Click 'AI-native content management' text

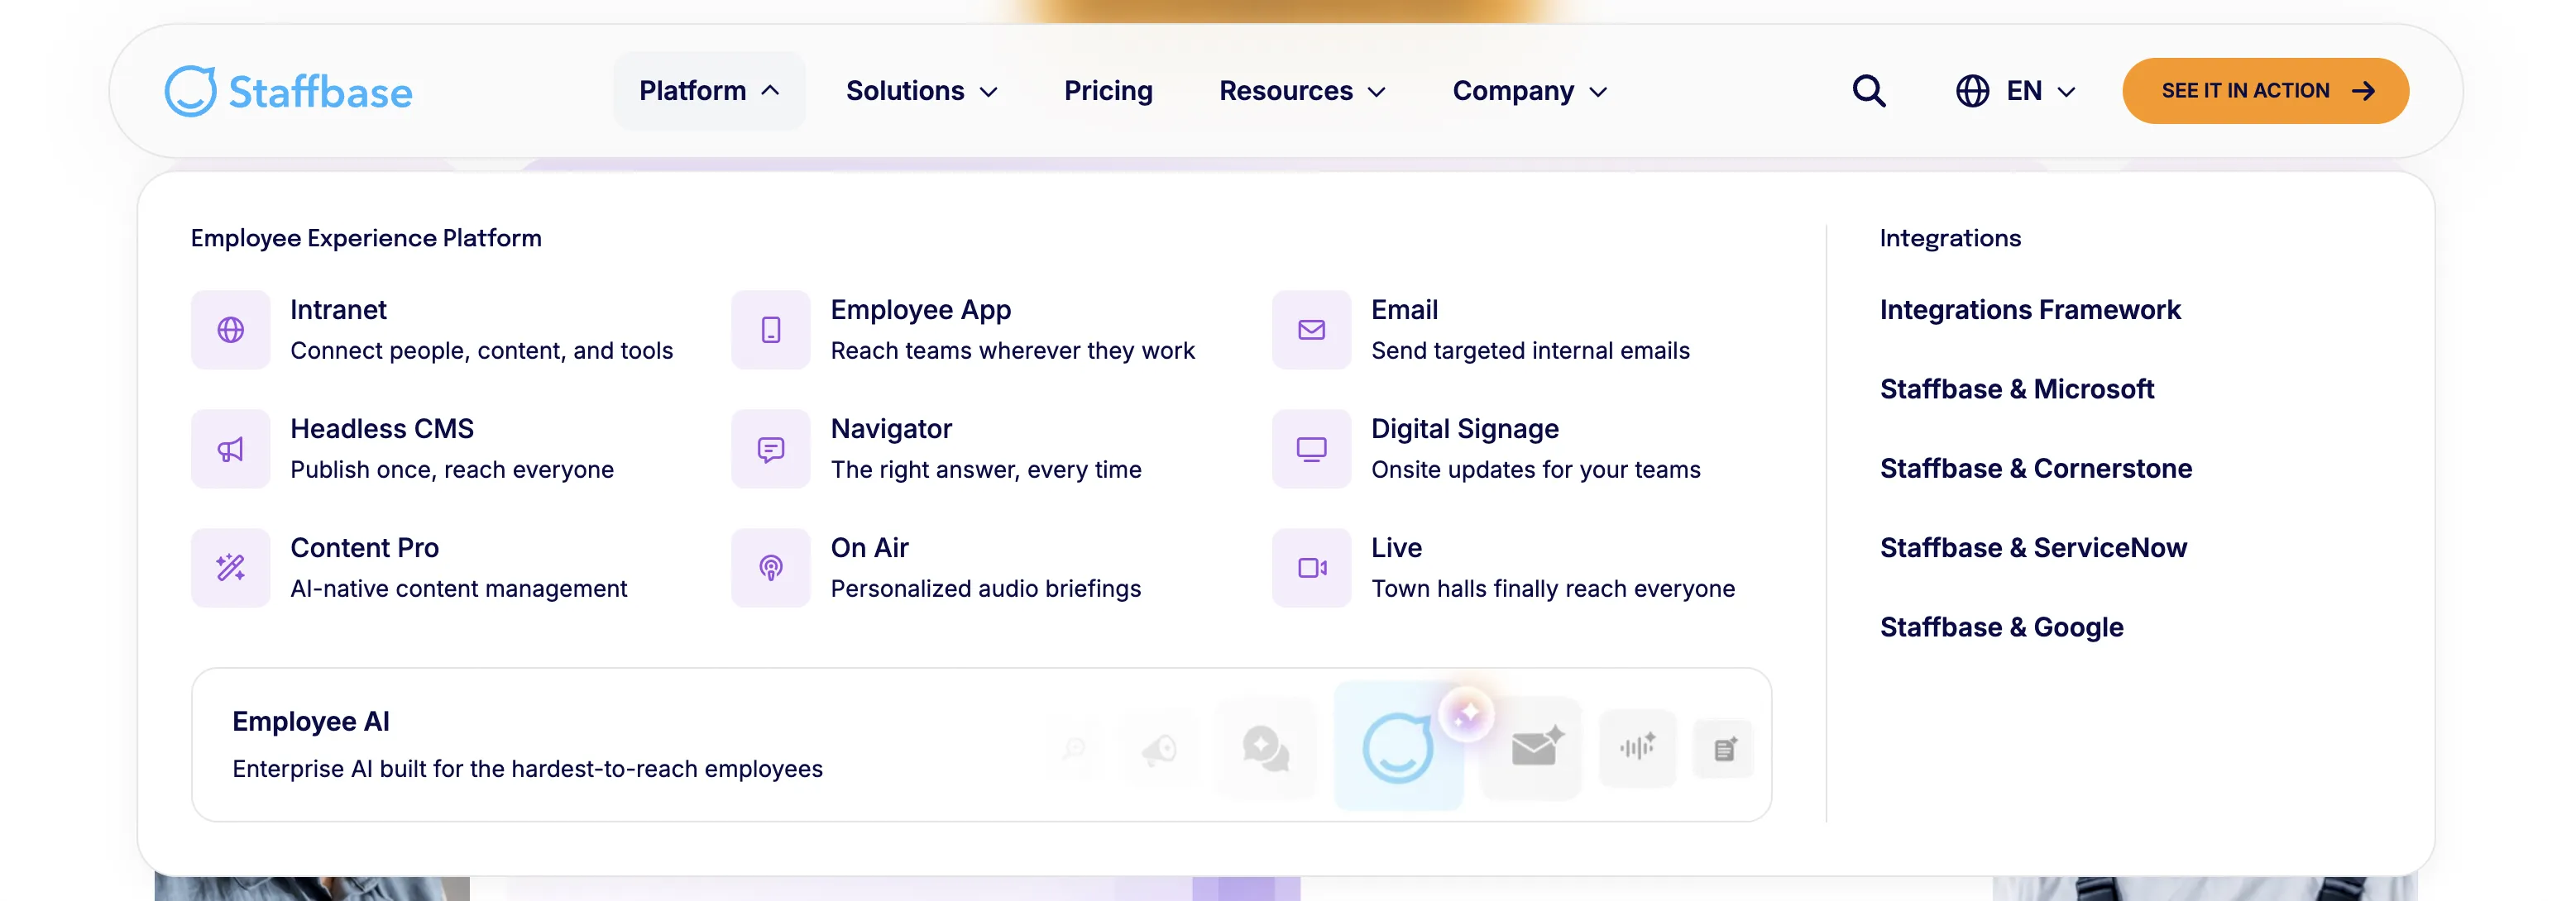(459, 589)
